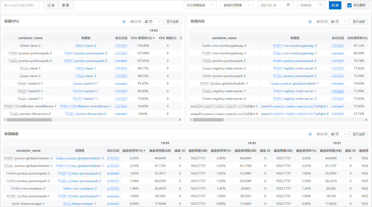Click the 过滤 button
372x207 pixels.
51,5
